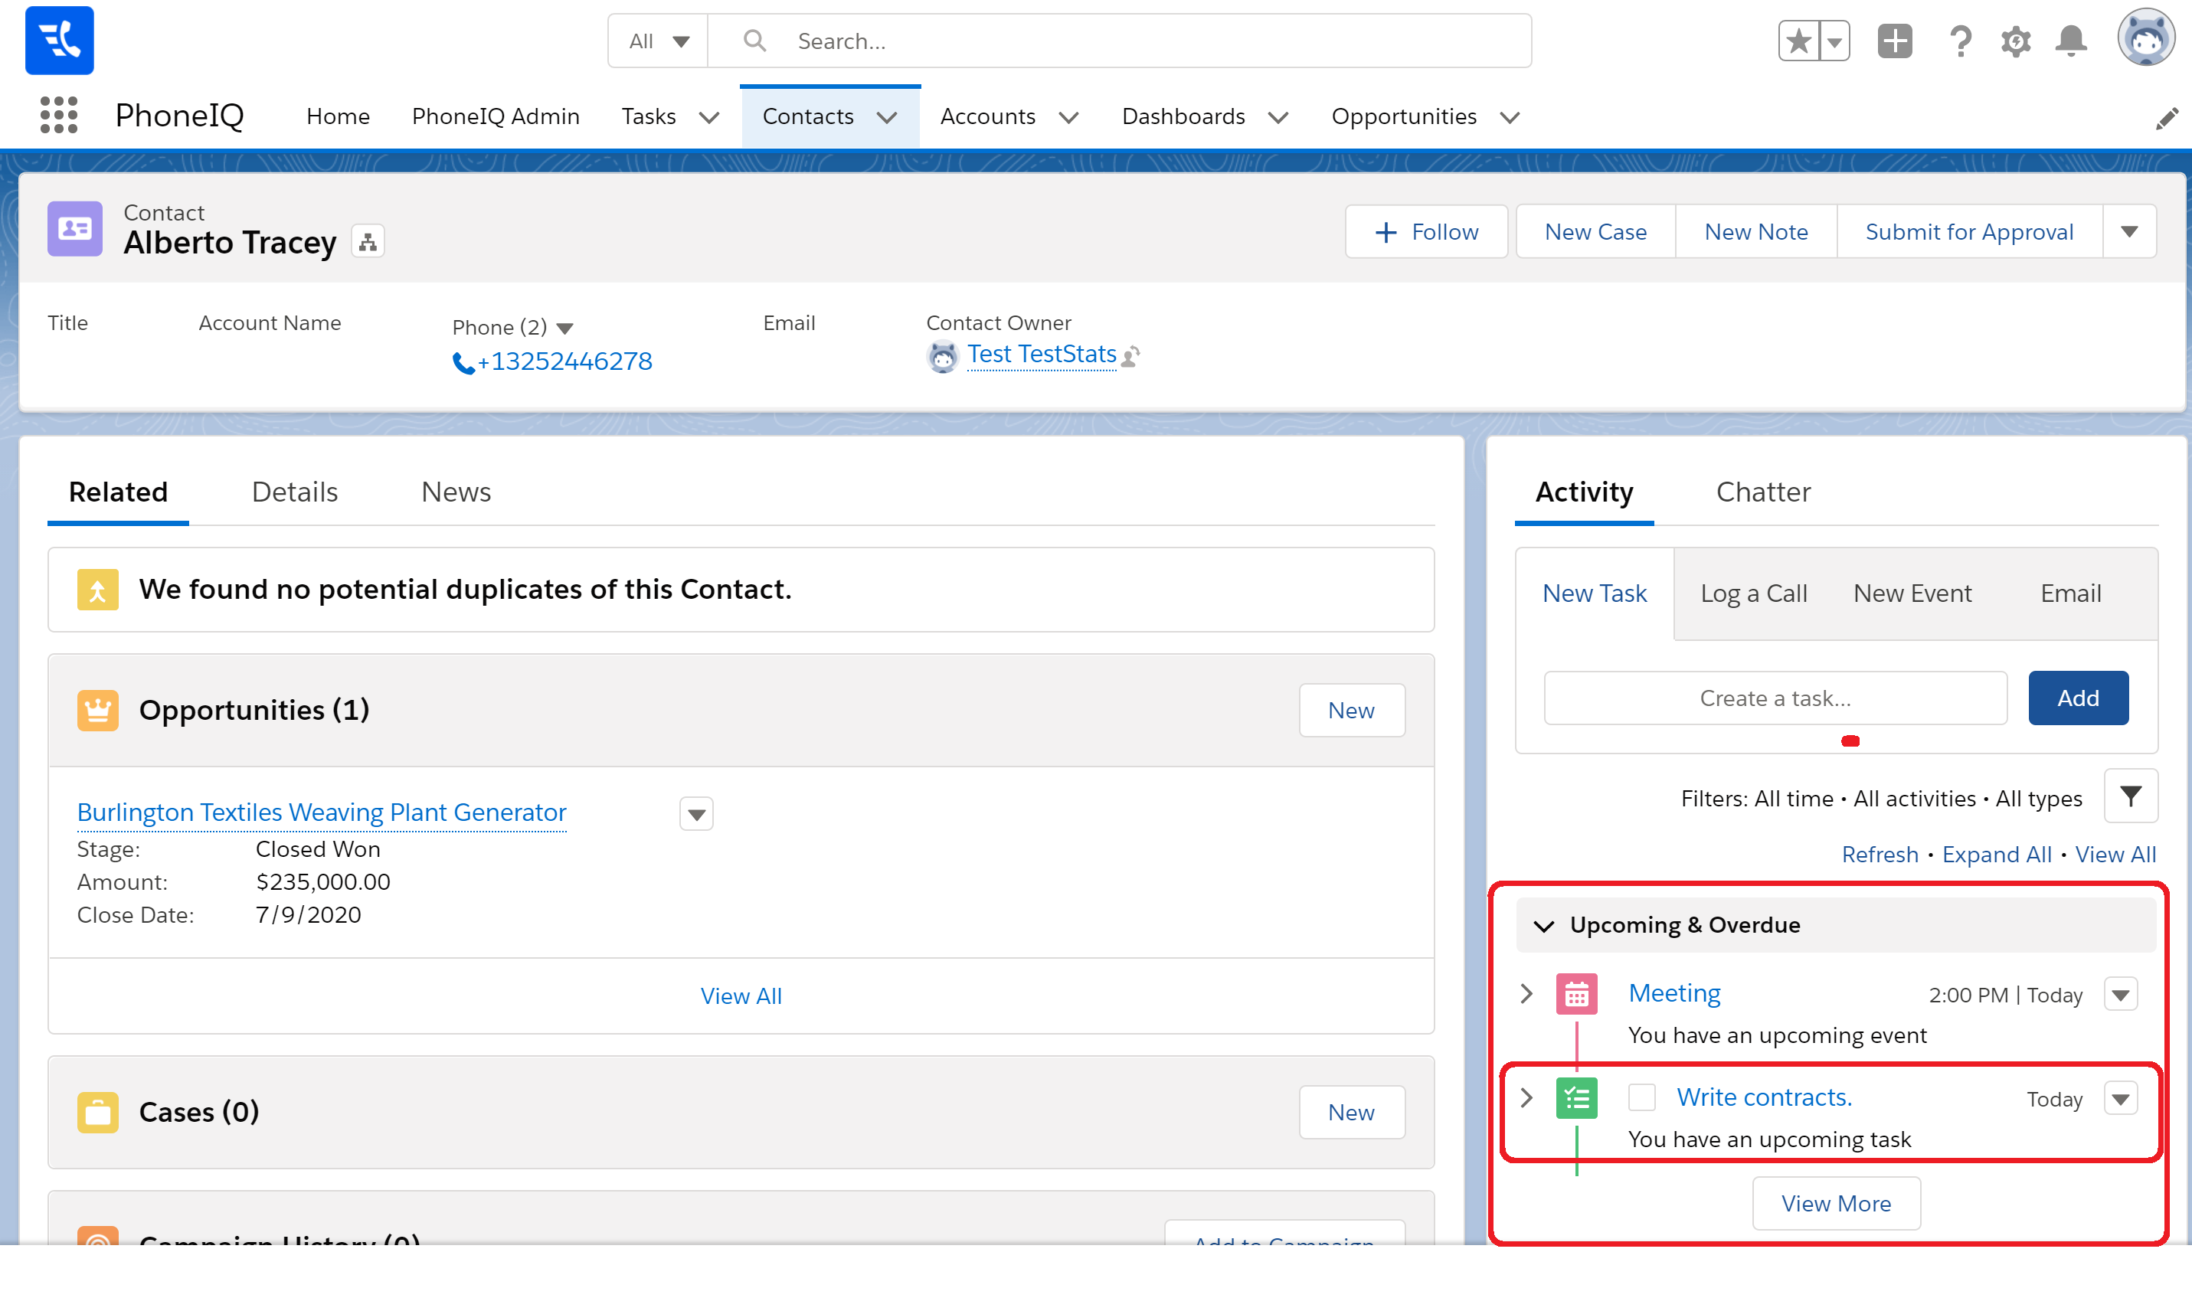Open the Setup gear icon
The width and height of the screenshot is (2192, 1311).
pyautogui.click(x=2015, y=41)
